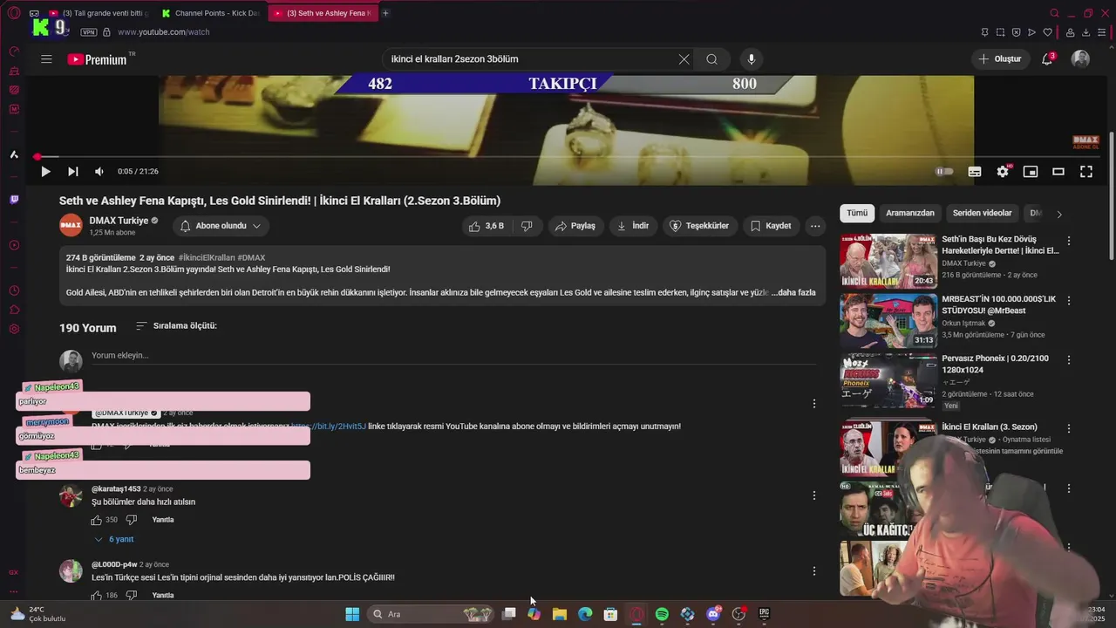Select the Aramanızdan filter chip
1116x628 pixels.
click(910, 213)
